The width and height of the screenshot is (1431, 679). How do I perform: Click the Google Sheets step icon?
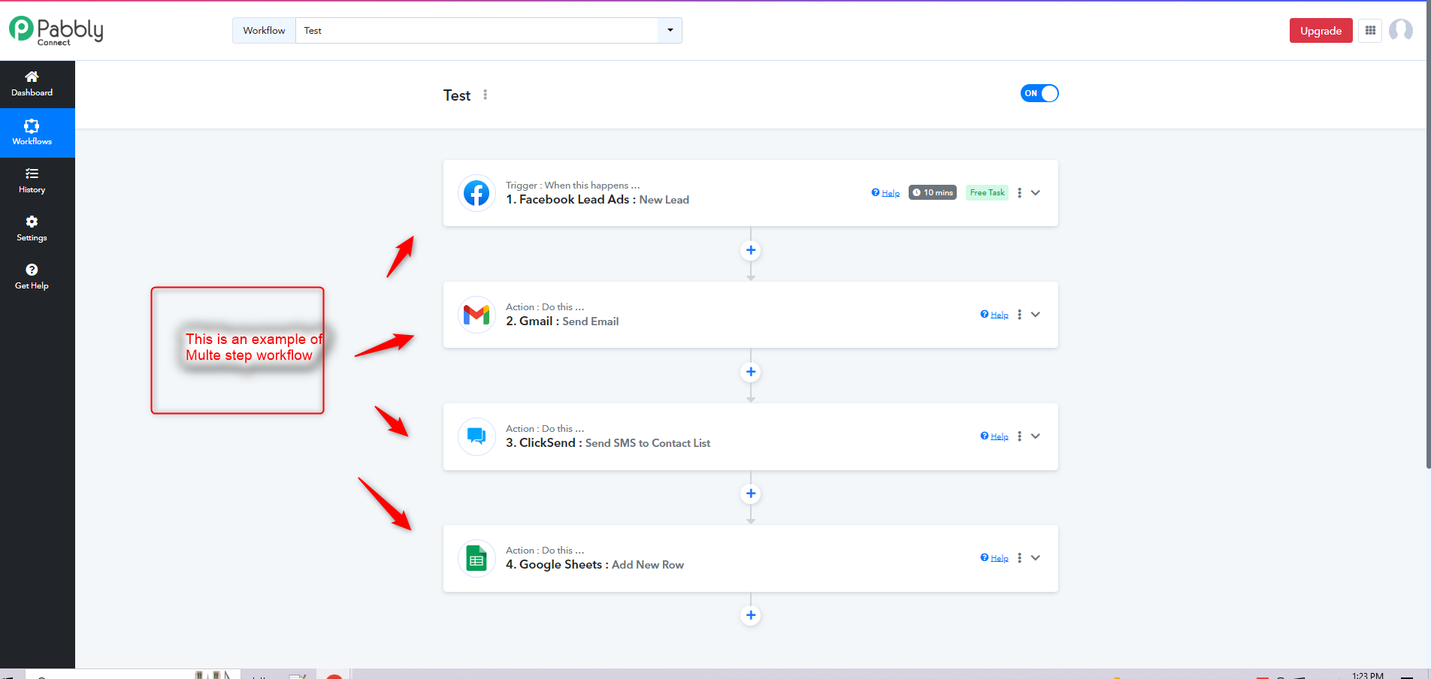pyautogui.click(x=476, y=558)
